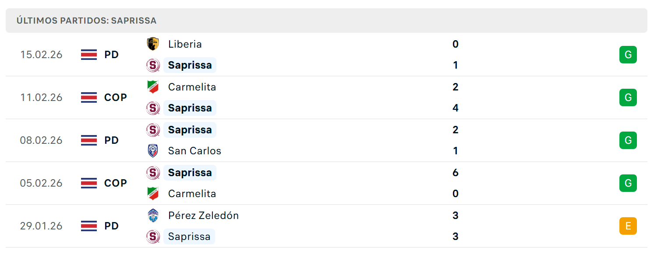Select the highlighted Saprissa name in the 08.02.26 match
Viewport: 654px width, 257px height.
(190, 130)
